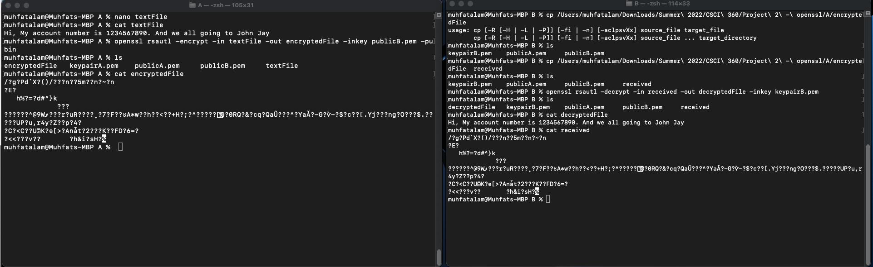Viewport: 873px width, 267px height.
Task: Click the 'usage: cp' line in window B
Action: pyautogui.click(x=586, y=30)
